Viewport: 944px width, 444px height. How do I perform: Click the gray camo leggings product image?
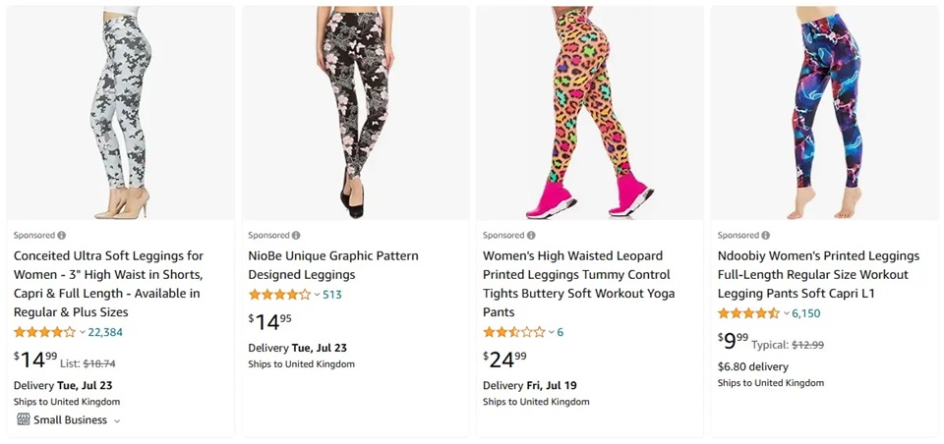[x=121, y=113]
